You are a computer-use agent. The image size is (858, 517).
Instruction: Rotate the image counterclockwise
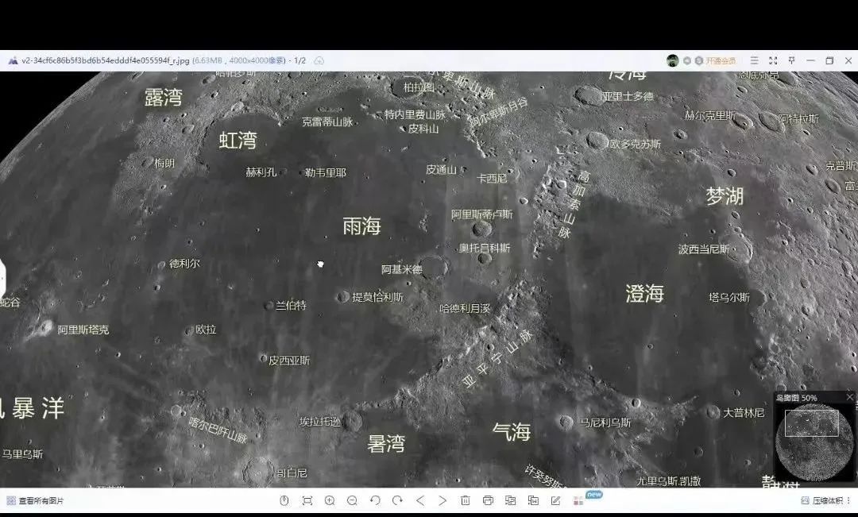pos(375,500)
